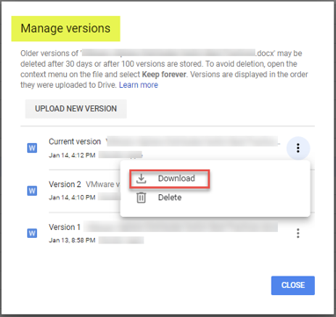This screenshot has width=336, height=317.
Task: Click the Word icon beside Version 2
Action: point(32,191)
